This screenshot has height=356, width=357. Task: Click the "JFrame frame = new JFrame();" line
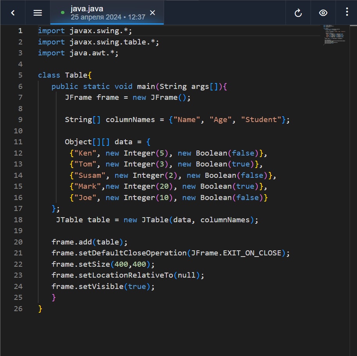point(128,97)
